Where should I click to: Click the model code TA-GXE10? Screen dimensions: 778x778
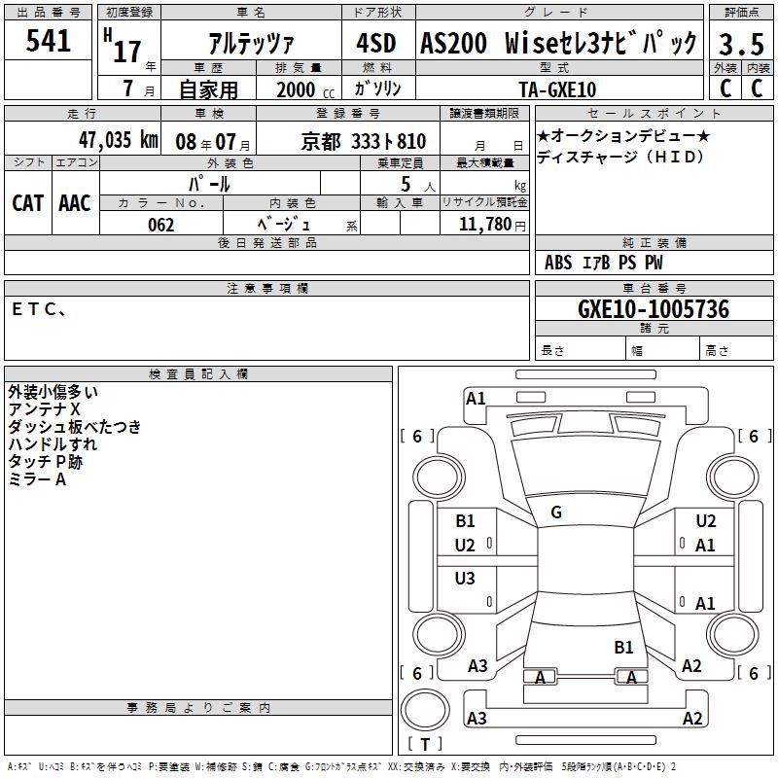(x=557, y=89)
